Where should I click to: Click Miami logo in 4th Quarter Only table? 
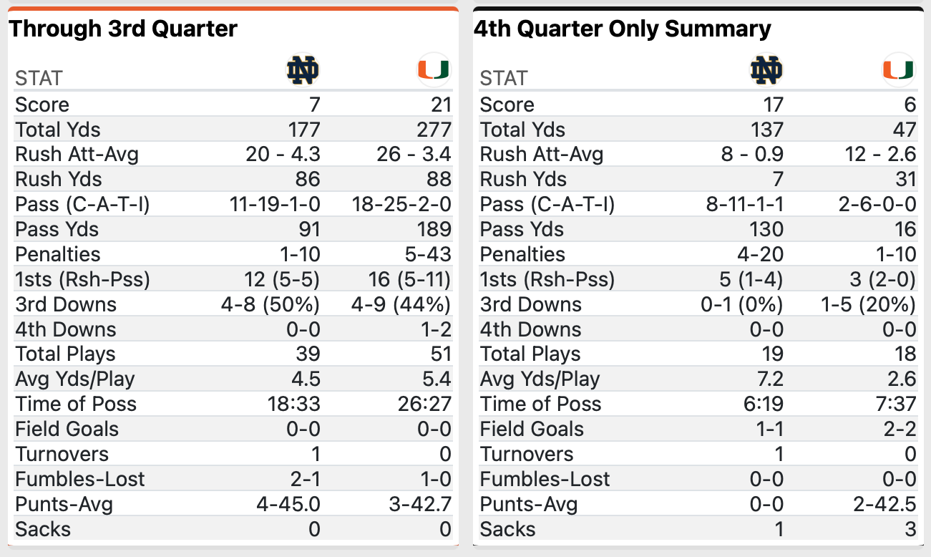(897, 70)
